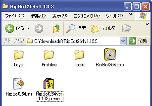Open the Profiles folder icon
152x106 pixels.
click(x=49, y=55)
